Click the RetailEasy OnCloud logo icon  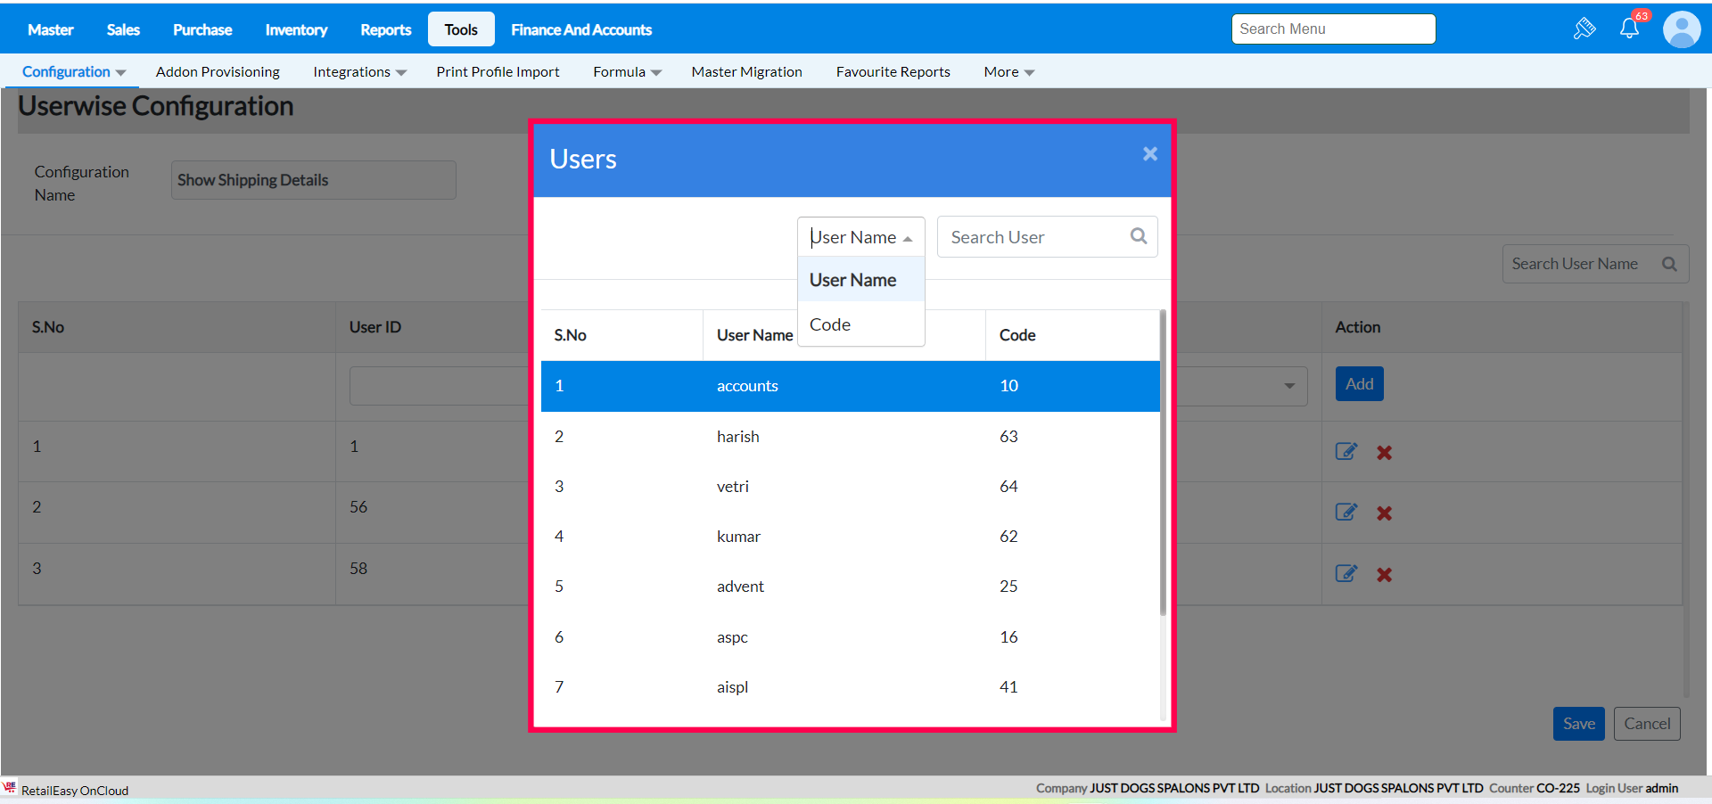pyautogui.click(x=10, y=787)
